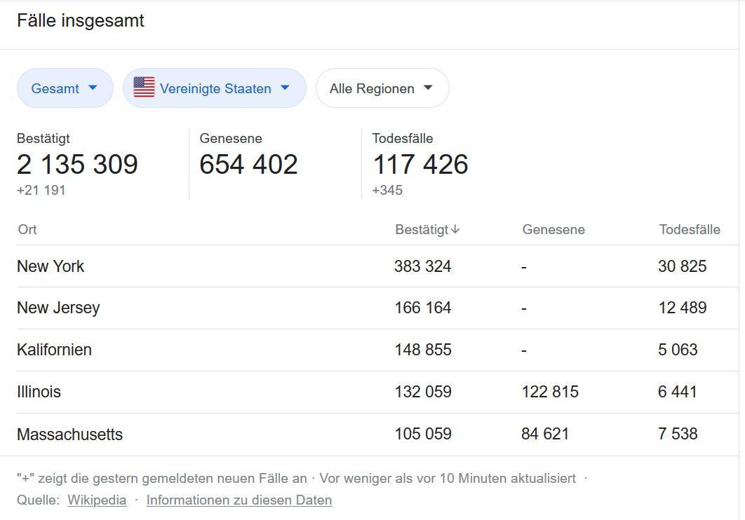Screen dimensions: 745x520
Task: Click the Genesene column header
Action: (x=553, y=230)
